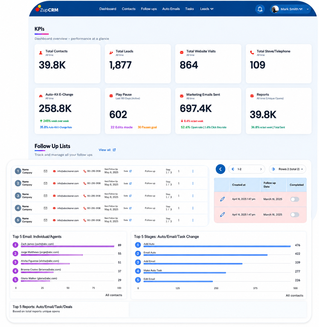Open the Rows 2 (total 2) dropdown
319x327 pixels.
click(288, 169)
